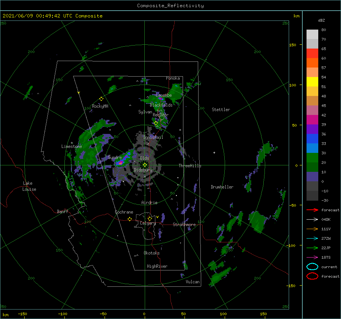
Task: Click the dBZ legend heading
Action: pos(321,20)
